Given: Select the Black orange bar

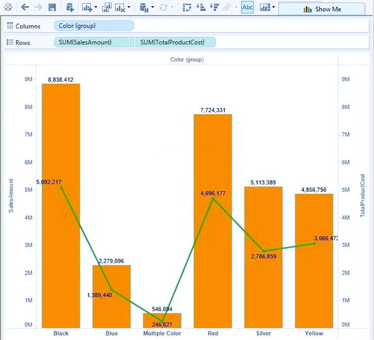Looking at the screenshot, I should pos(61,206).
